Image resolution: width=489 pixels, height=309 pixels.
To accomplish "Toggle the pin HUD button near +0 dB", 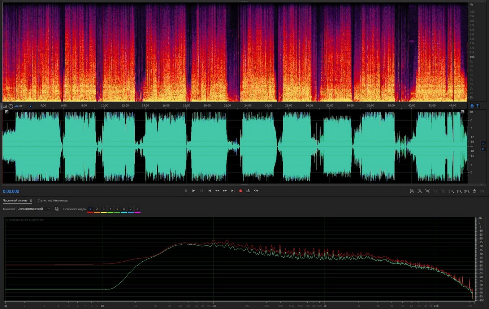I will point(30,106).
